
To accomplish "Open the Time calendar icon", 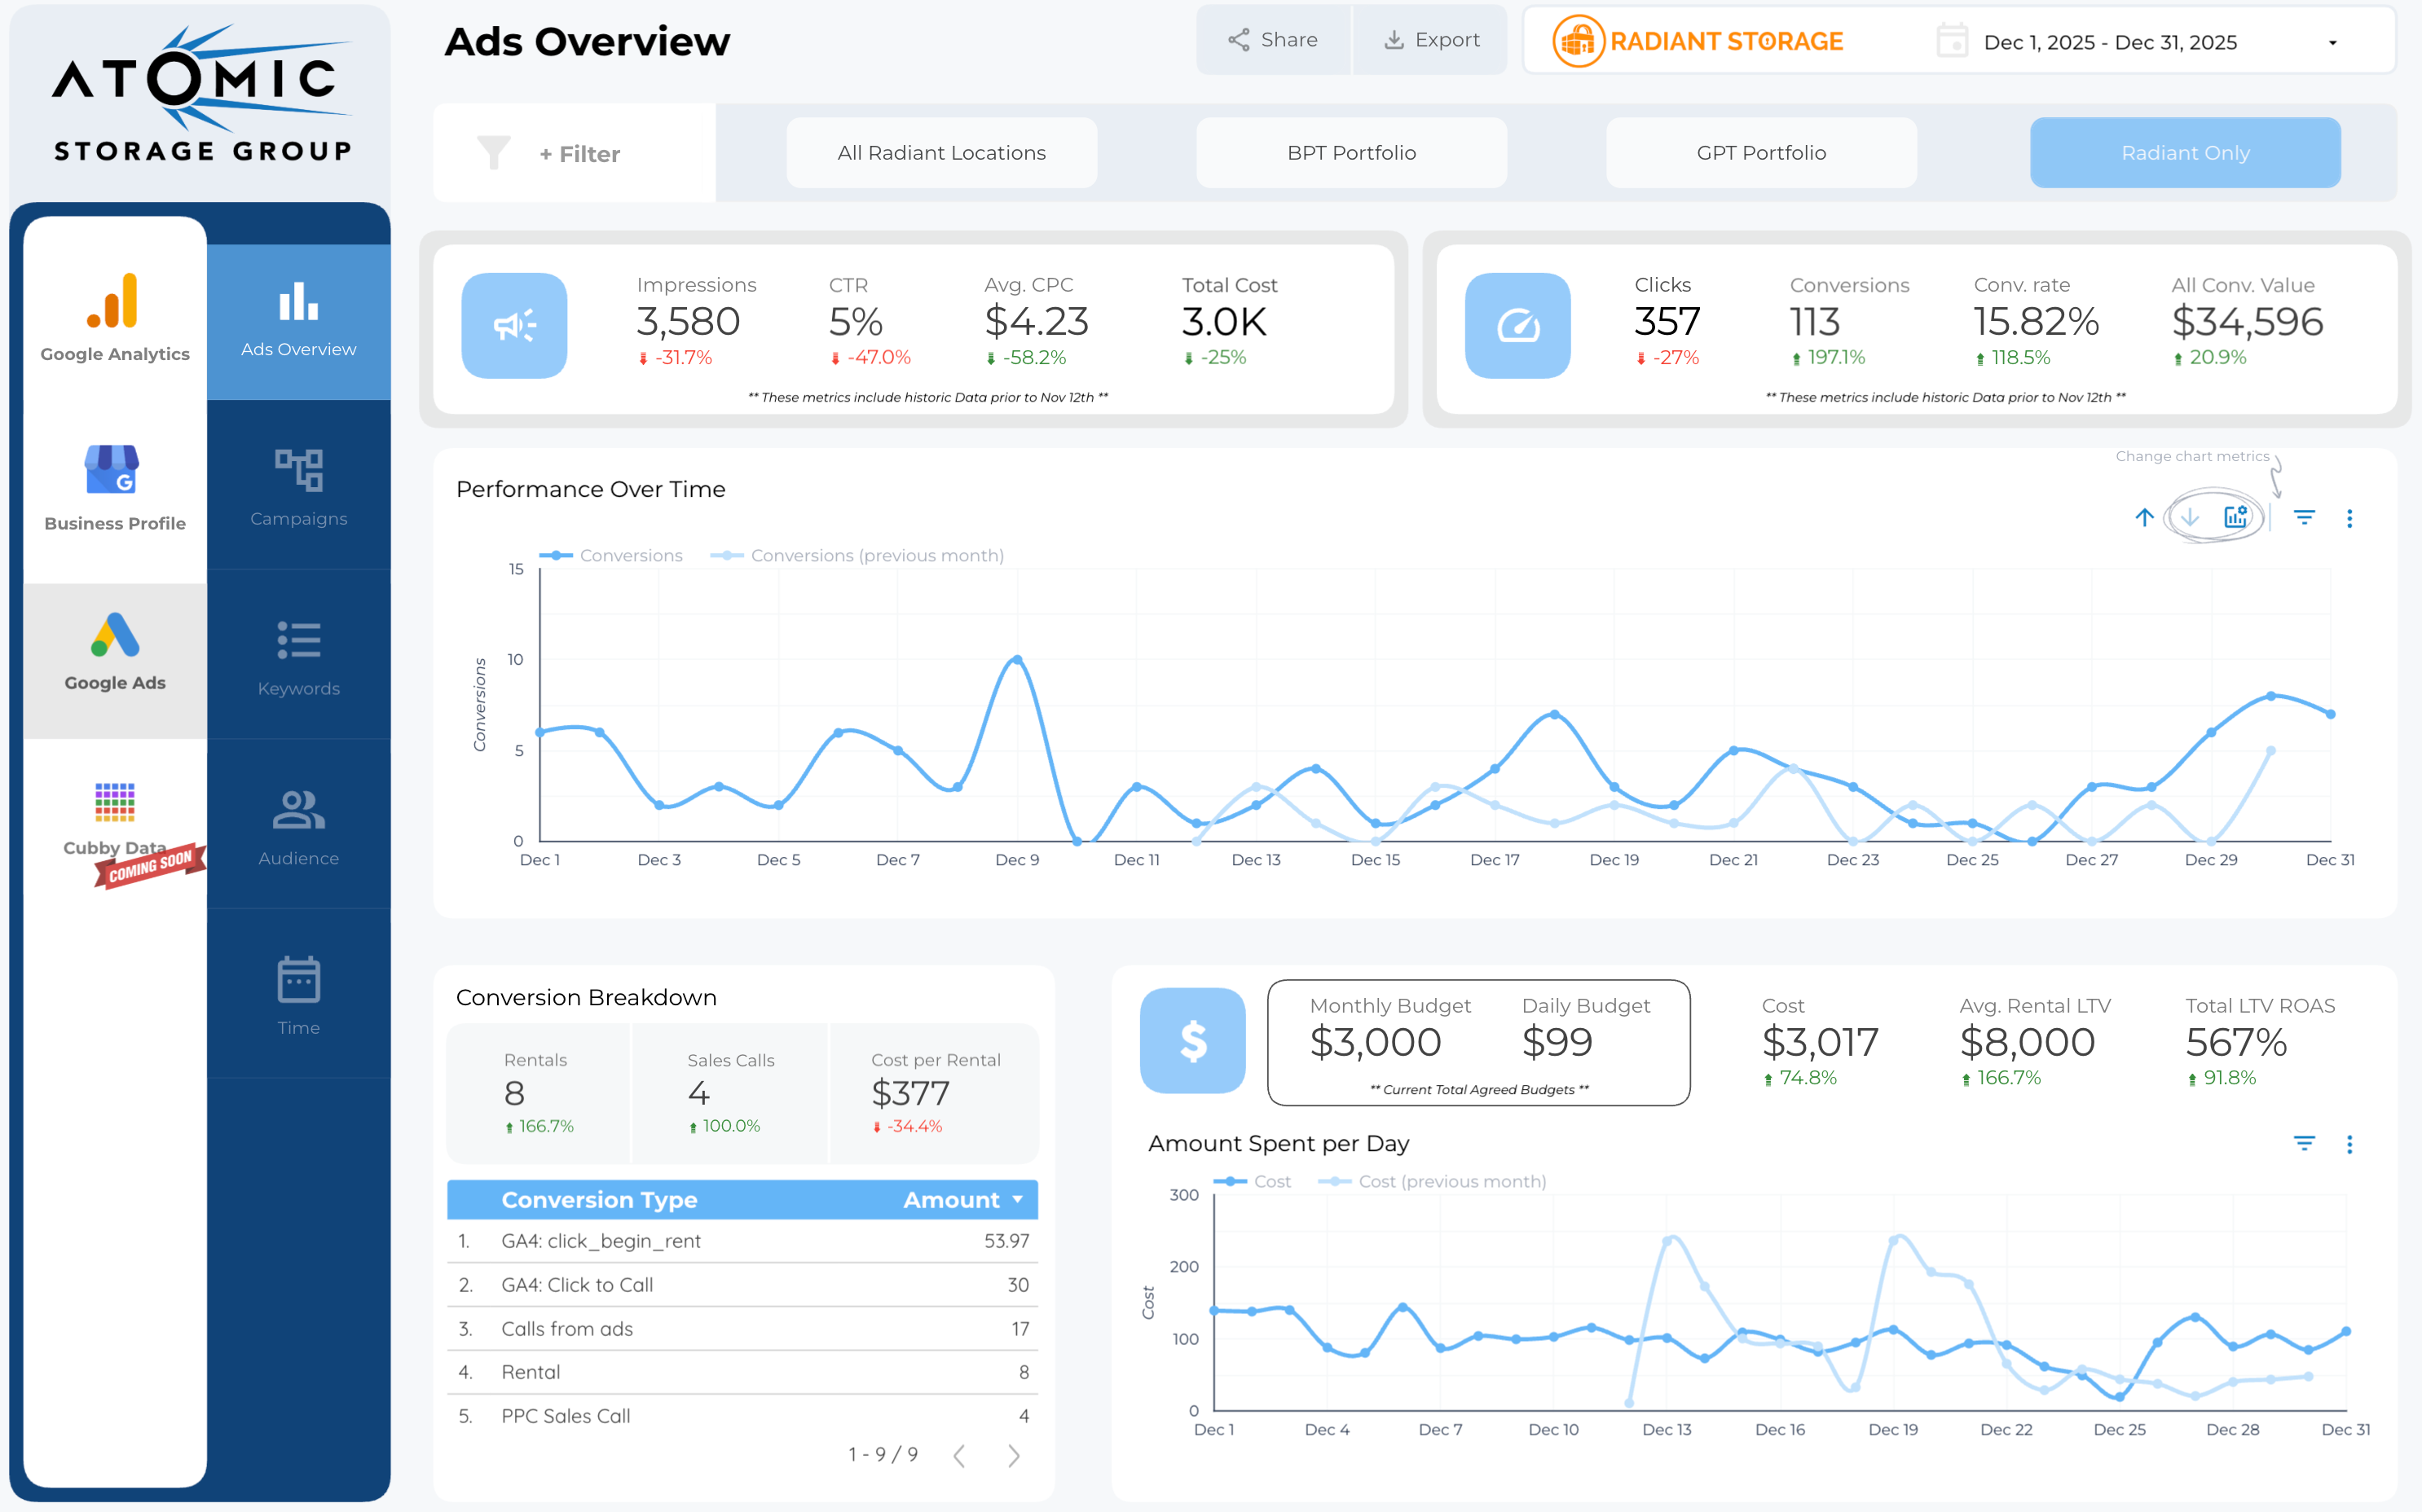I will (298, 980).
